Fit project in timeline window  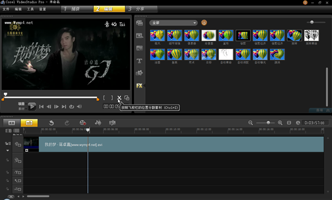[289, 123]
